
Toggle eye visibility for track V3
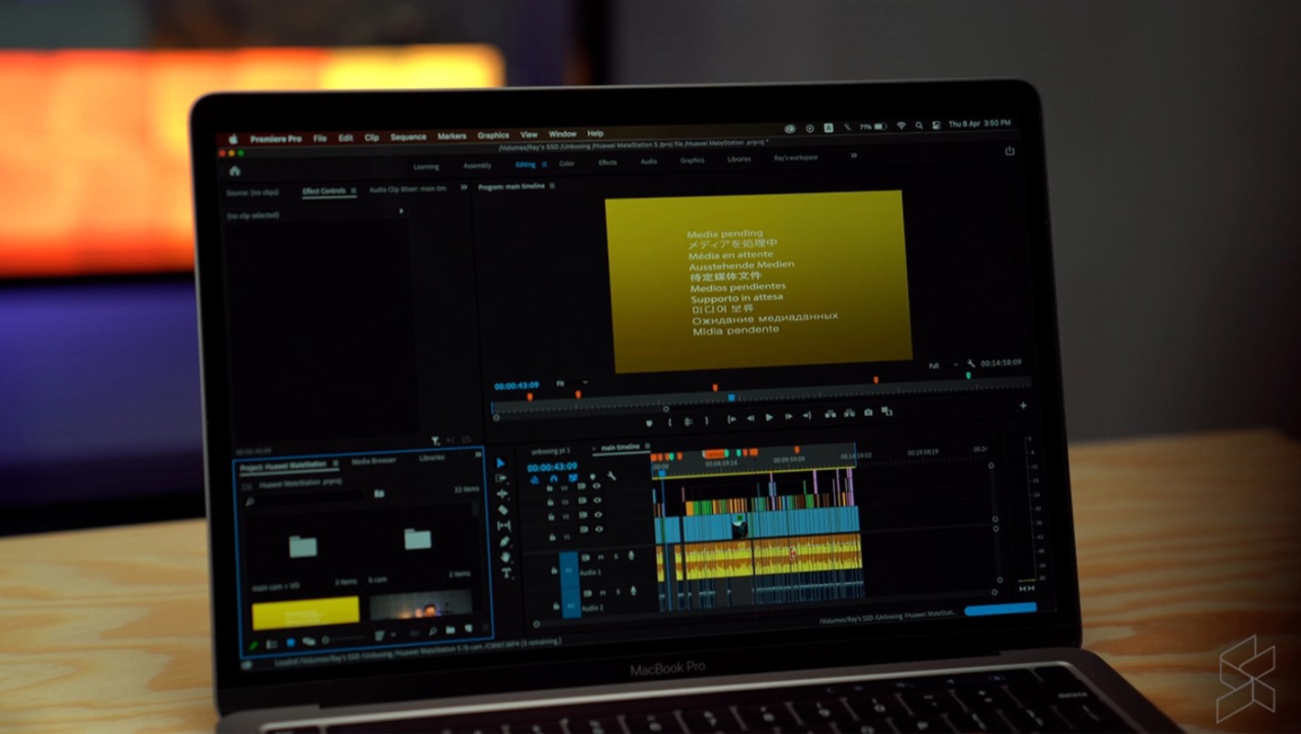pos(597,501)
